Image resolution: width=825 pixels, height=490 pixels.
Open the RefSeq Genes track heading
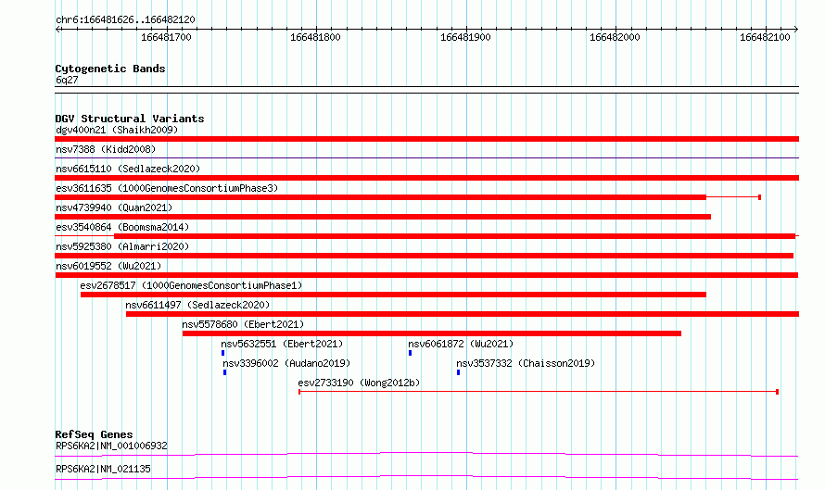(x=94, y=434)
